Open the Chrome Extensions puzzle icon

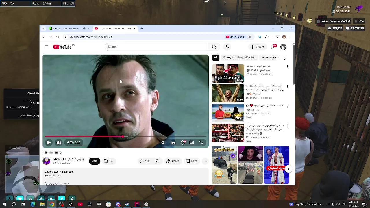(267, 37)
